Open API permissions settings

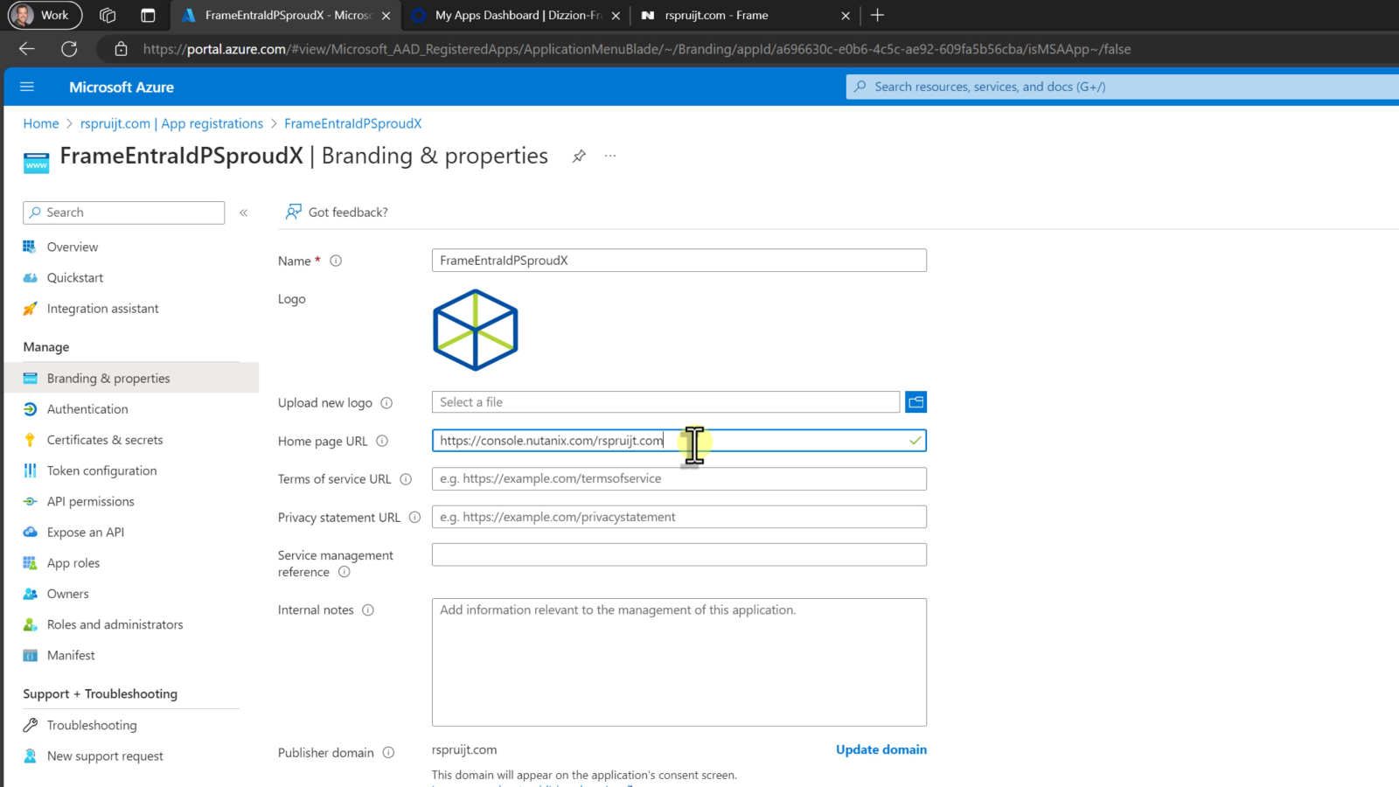(91, 502)
